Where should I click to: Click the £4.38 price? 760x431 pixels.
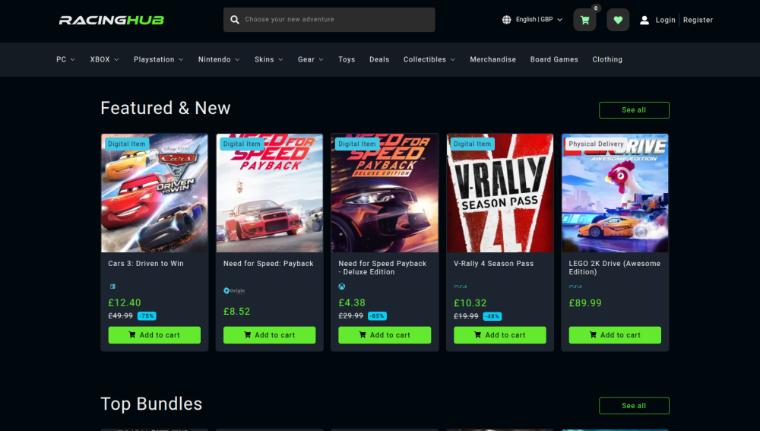tap(352, 303)
